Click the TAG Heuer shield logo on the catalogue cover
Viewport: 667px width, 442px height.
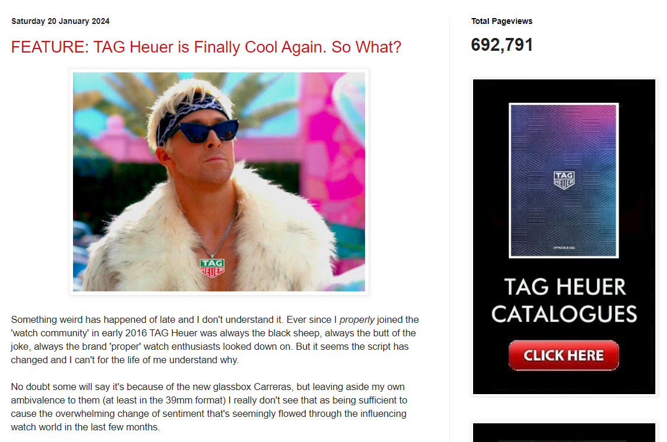pyautogui.click(x=564, y=180)
